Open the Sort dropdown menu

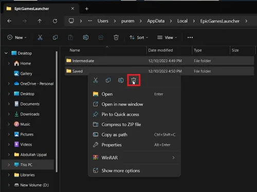[139, 38]
